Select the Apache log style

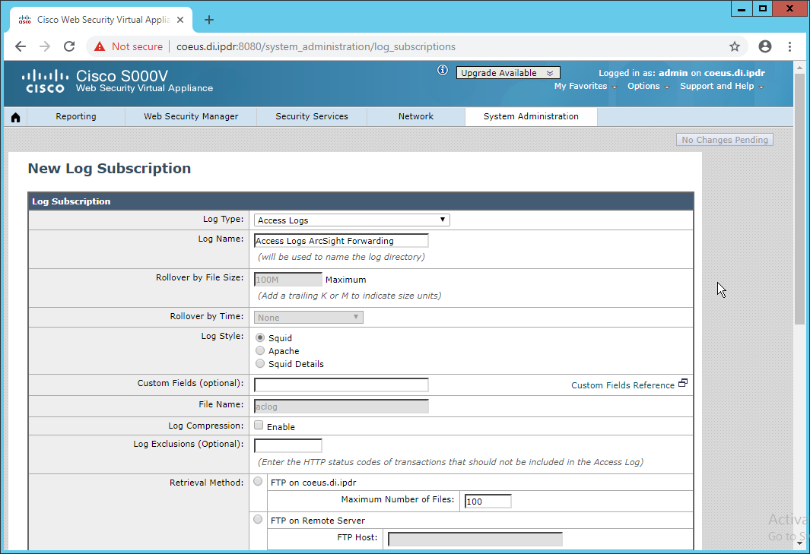pyautogui.click(x=260, y=351)
